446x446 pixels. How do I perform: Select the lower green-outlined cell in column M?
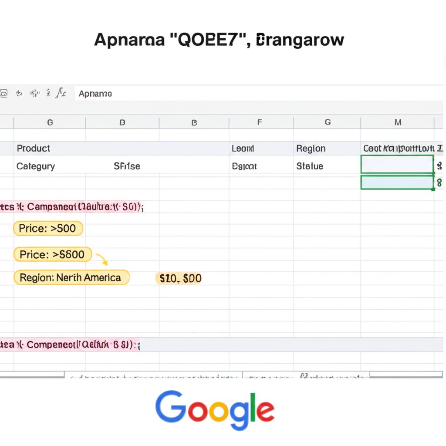click(397, 182)
